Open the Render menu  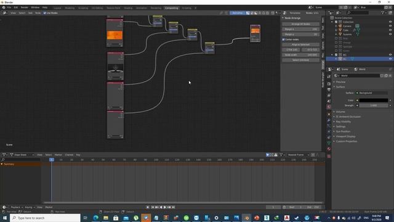25,7
